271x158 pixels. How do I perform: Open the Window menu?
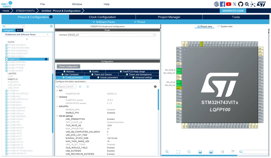[77, 4]
